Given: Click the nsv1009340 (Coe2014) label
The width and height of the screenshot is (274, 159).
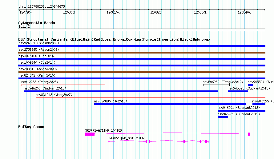Looking at the screenshot, I should (37, 62).
